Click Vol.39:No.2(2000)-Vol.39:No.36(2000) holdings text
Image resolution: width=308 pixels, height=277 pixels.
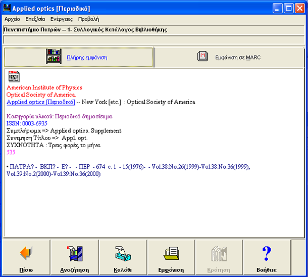pos(54,174)
